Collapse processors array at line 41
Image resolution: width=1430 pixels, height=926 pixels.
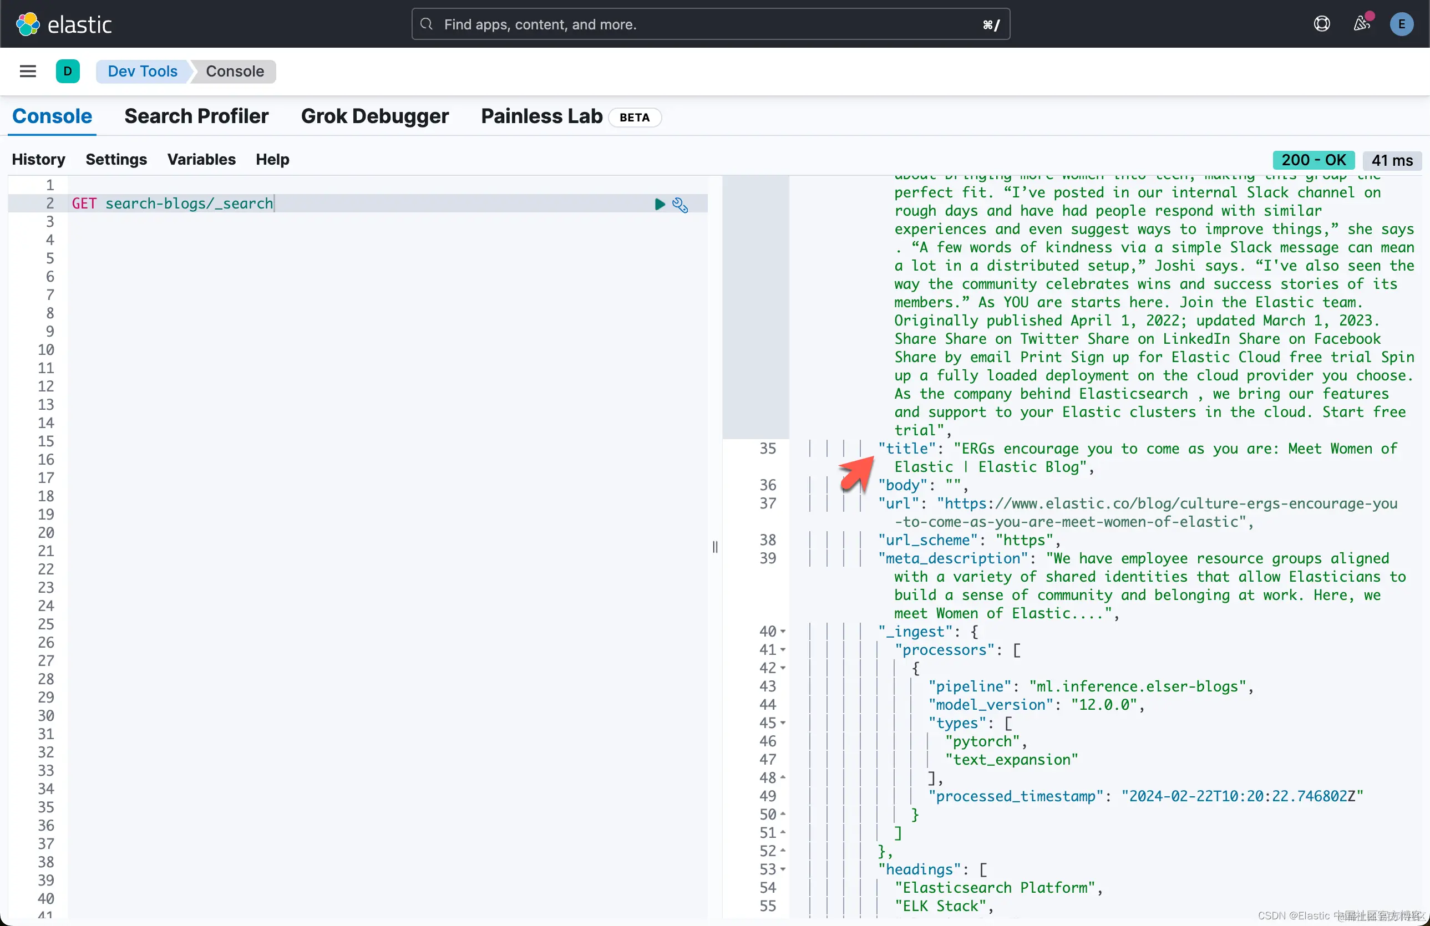tap(783, 650)
